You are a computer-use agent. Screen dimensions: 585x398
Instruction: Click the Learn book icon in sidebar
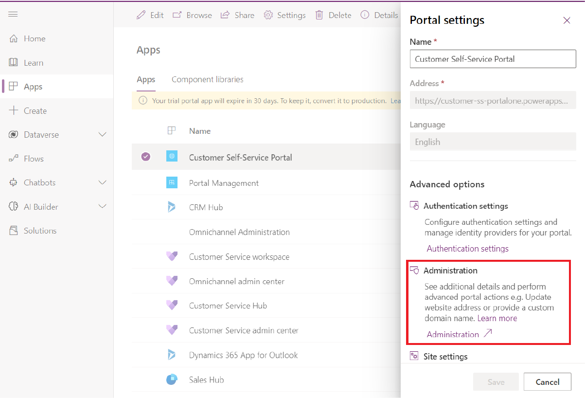(x=14, y=63)
